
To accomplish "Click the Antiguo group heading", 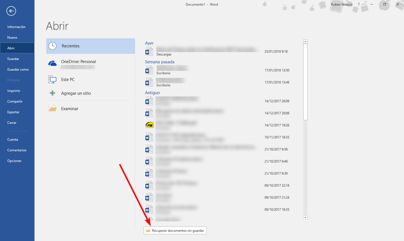I will (152, 93).
